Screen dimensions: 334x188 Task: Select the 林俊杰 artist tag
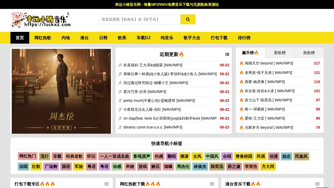tap(200, 167)
